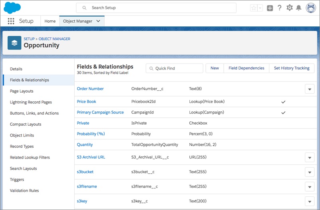Open the favorites list dropdown arrow

(x=260, y=8)
